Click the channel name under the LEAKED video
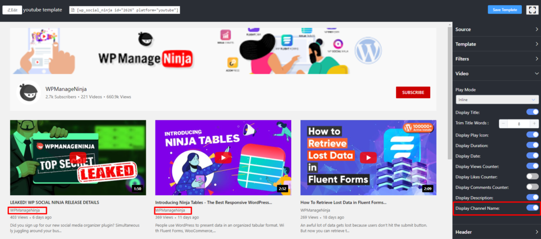 pyautogui.click(x=25, y=210)
